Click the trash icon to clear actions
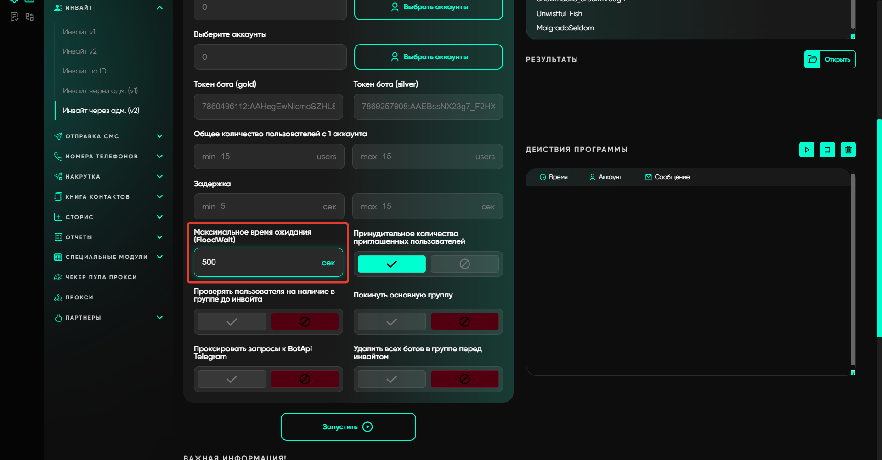Viewport: 882px width, 460px height. coord(848,150)
